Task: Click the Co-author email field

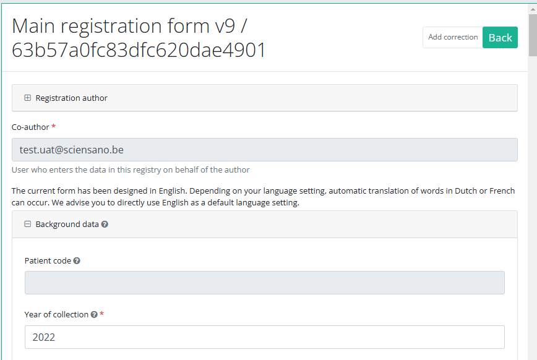Action: pyautogui.click(x=264, y=150)
